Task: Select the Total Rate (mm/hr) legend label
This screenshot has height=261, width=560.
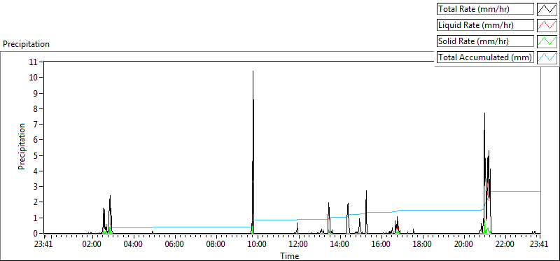Action: (485, 10)
